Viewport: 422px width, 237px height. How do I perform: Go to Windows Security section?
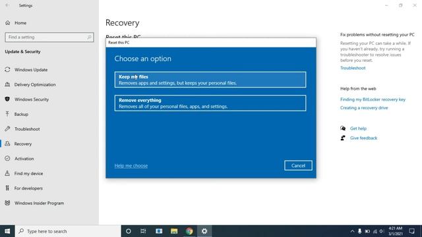click(32, 99)
